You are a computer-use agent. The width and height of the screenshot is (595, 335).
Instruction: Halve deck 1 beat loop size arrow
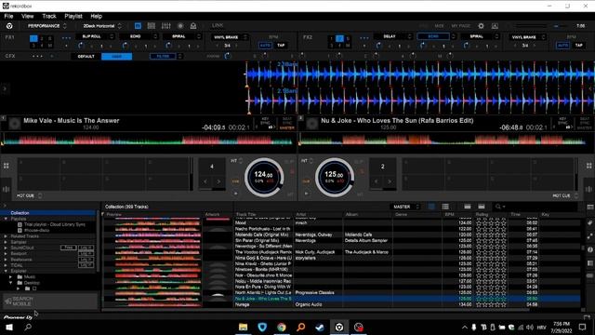click(205, 181)
